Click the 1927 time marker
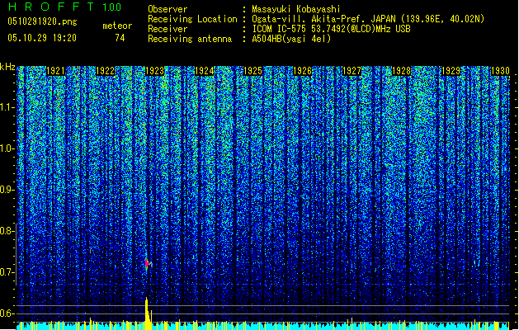The image size is (519, 330). click(352, 71)
